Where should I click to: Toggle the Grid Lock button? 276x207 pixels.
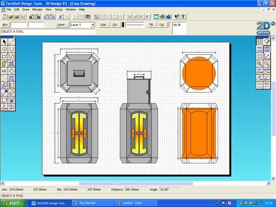point(260,49)
